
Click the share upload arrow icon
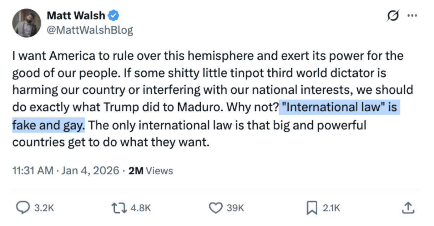coord(407,207)
